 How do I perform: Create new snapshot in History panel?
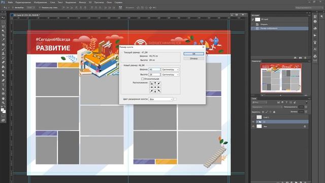(300, 57)
